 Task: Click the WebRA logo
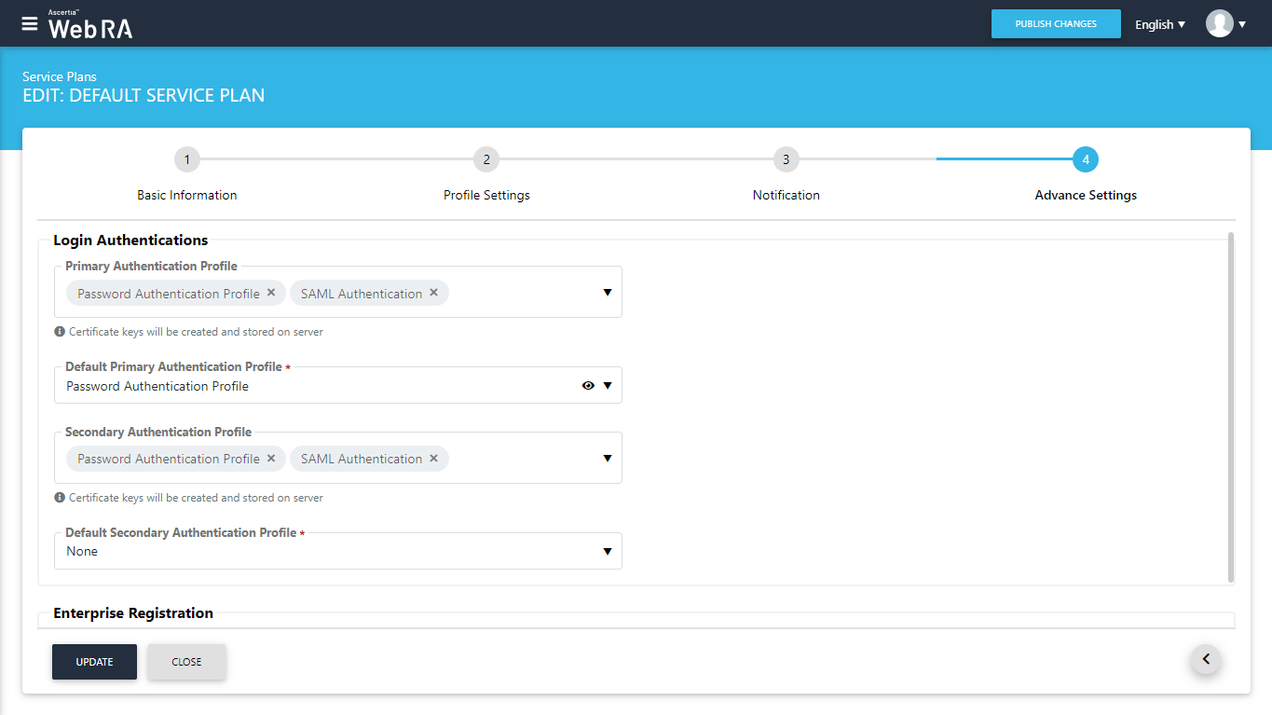coord(90,25)
